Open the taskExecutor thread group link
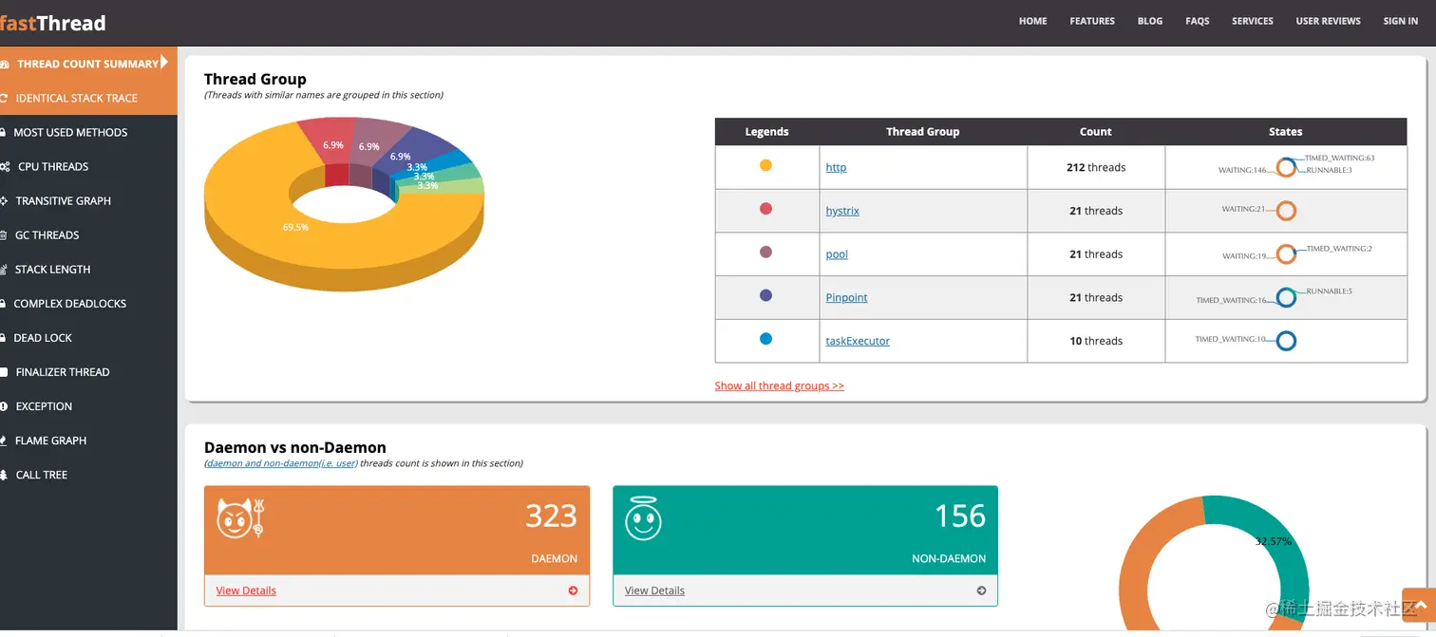Image resolution: width=1436 pixels, height=637 pixels. point(858,341)
